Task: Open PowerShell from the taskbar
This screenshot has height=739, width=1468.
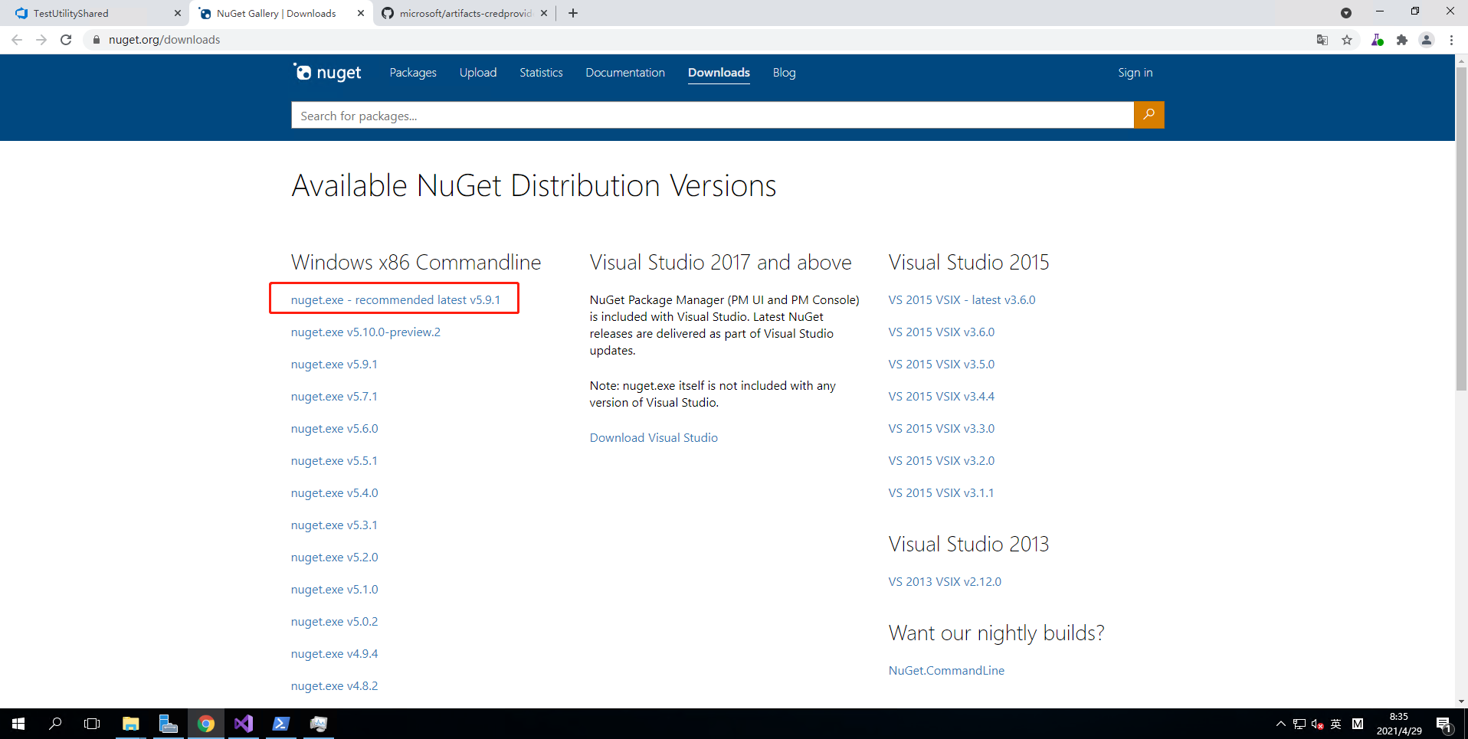Action: point(281,724)
